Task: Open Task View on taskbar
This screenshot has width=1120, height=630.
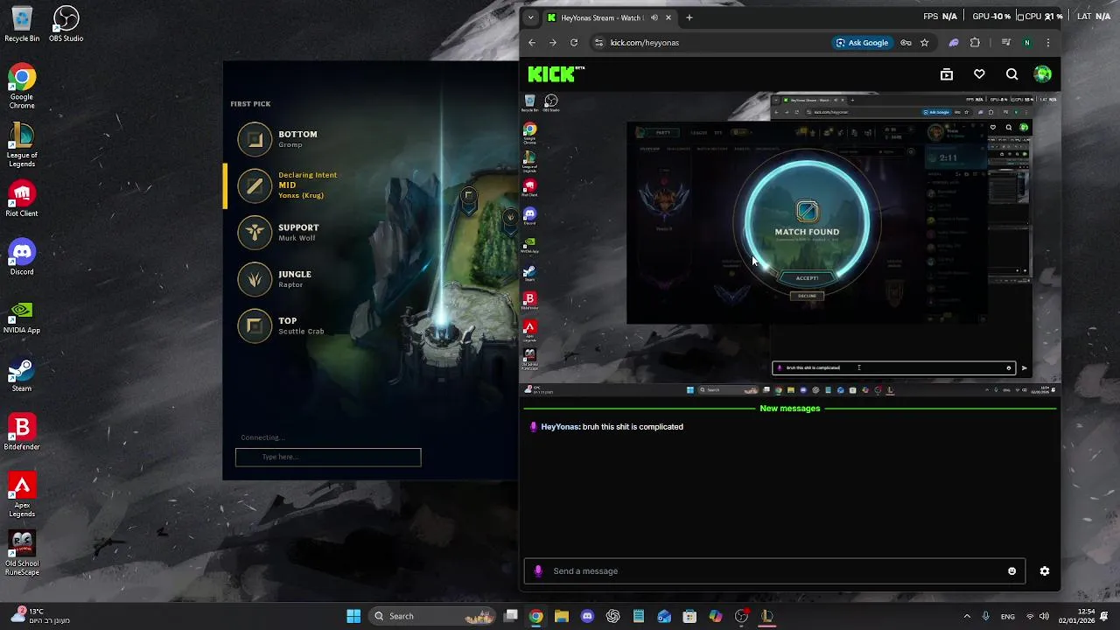Action: (x=511, y=616)
